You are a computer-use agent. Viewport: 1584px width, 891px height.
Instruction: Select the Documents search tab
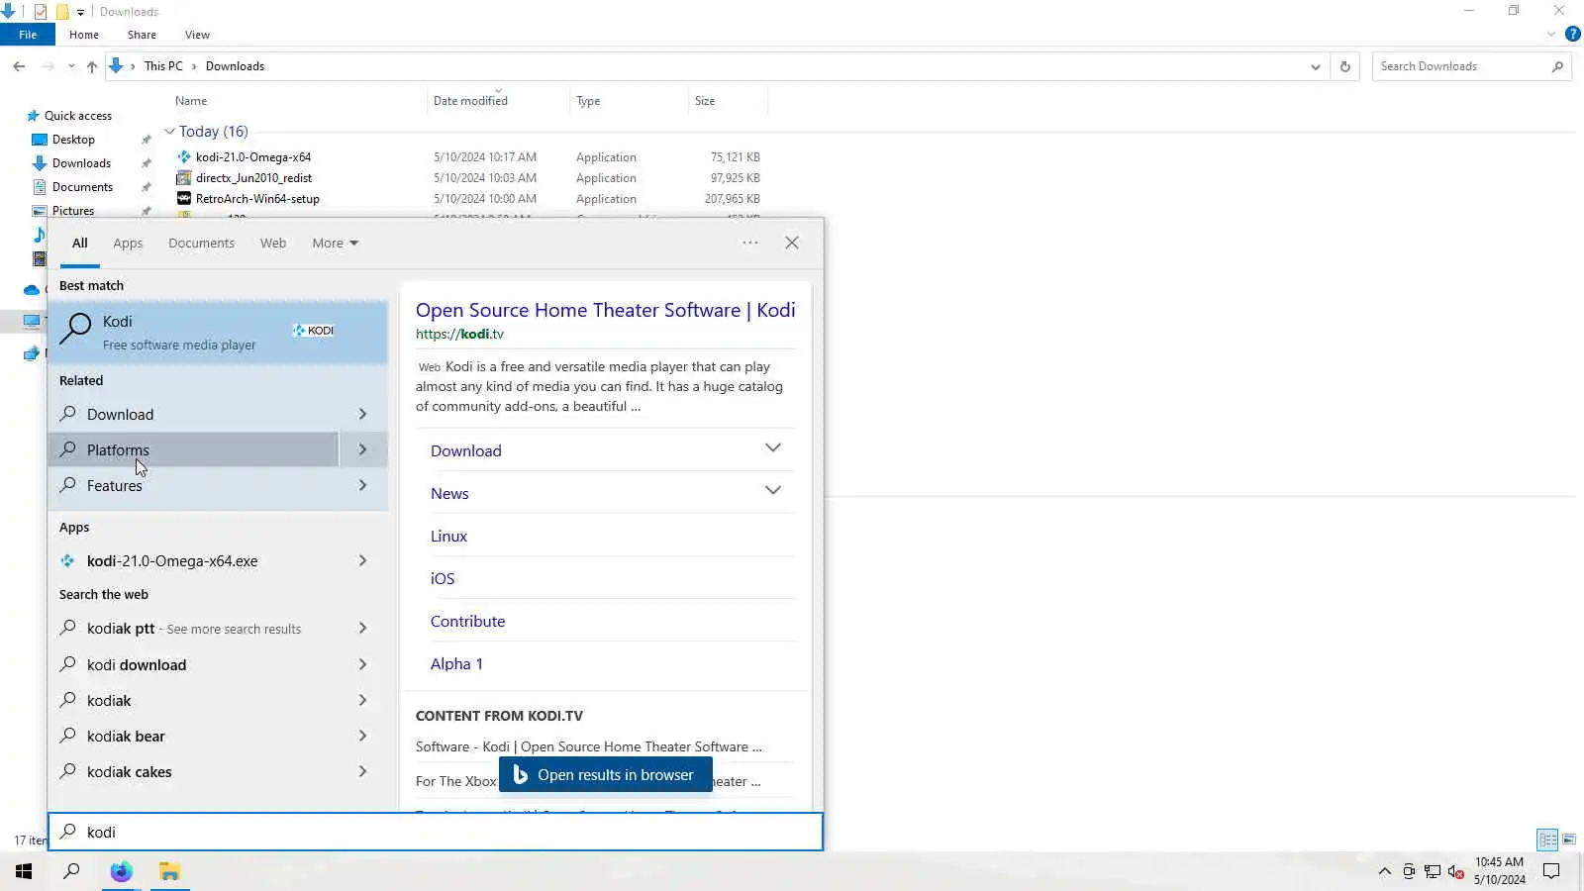click(x=201, y=243)
